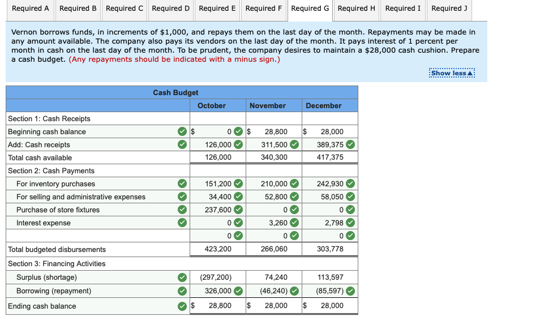
Task: Click check mark next to December inventory 242,930
Action: [x=350, y=183]
